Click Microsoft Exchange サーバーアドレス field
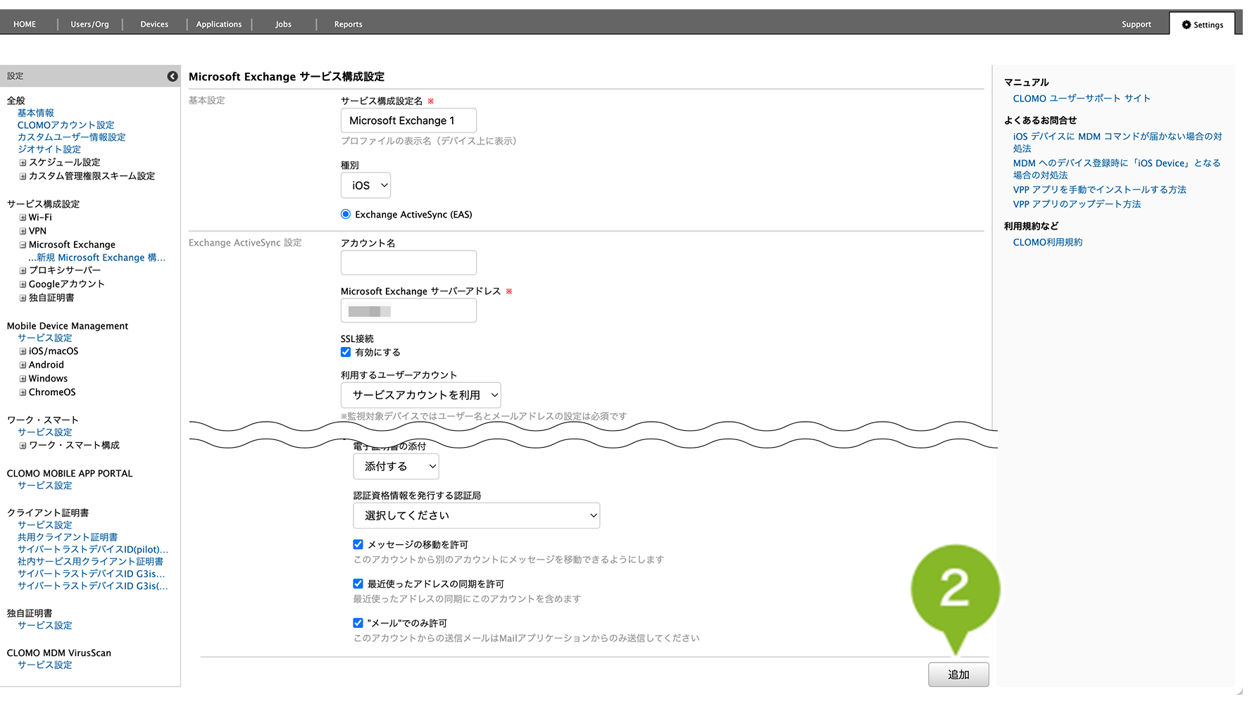Screen dimensions: 1252x704 [x=408, y=310]
